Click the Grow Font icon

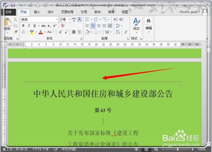tap(60, 32)
